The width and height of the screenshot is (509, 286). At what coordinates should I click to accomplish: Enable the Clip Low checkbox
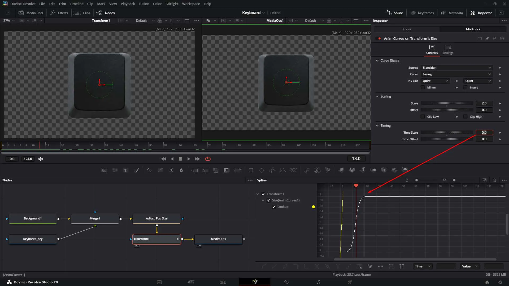tap(423, 117)
